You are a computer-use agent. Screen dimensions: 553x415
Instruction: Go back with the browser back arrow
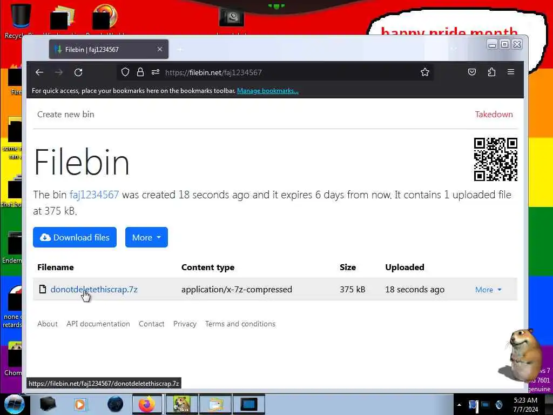click(39, 72)
